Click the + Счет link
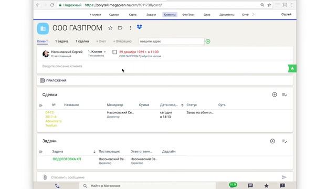Screen dimensions: 336x189 click(101, 41)
